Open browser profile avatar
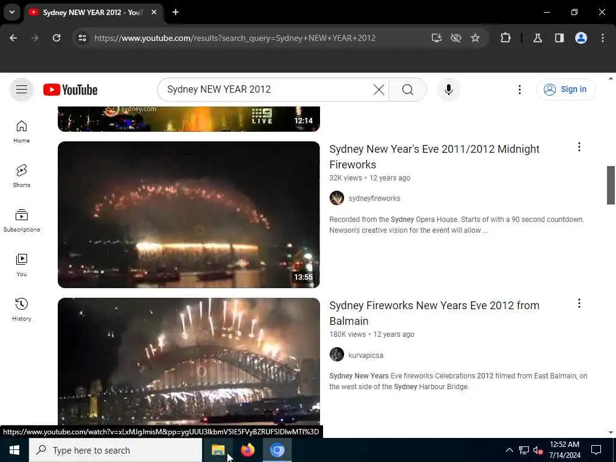Viewport: 616px width, 462px height. (581, 38)
